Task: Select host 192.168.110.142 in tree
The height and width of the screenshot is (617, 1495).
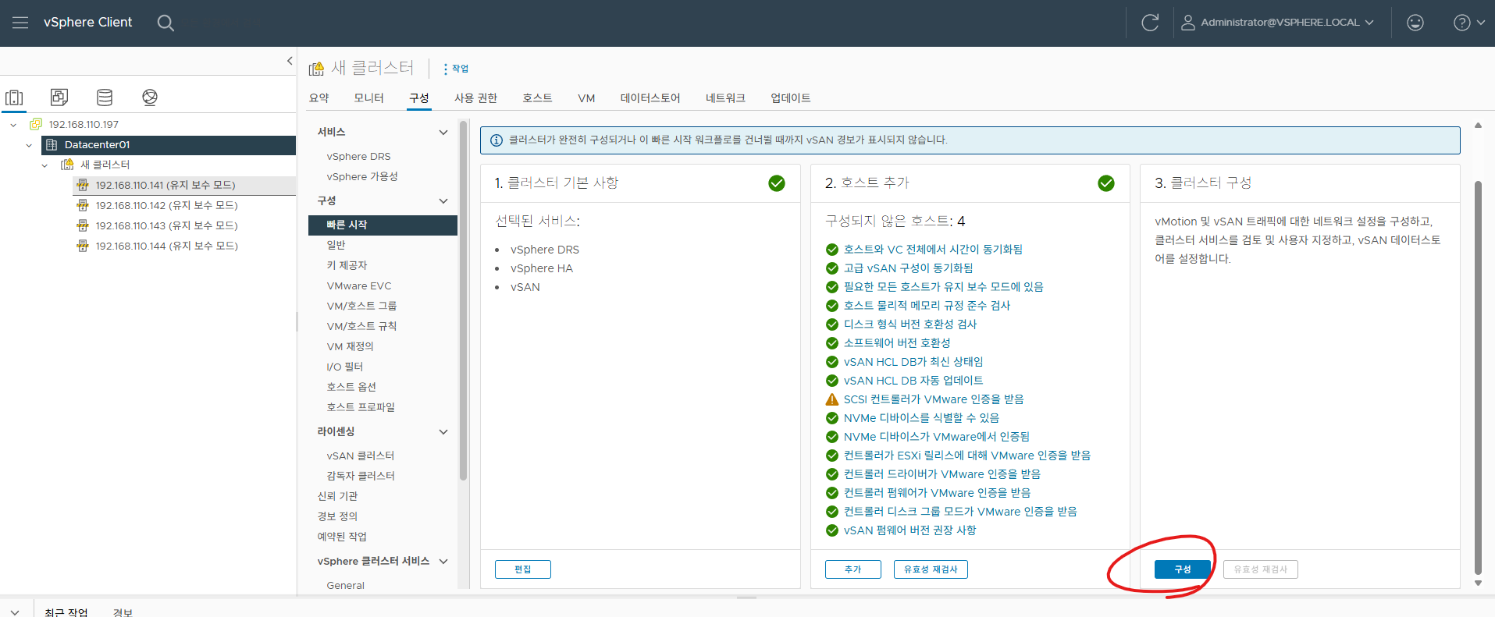Action: pos(166,205)
